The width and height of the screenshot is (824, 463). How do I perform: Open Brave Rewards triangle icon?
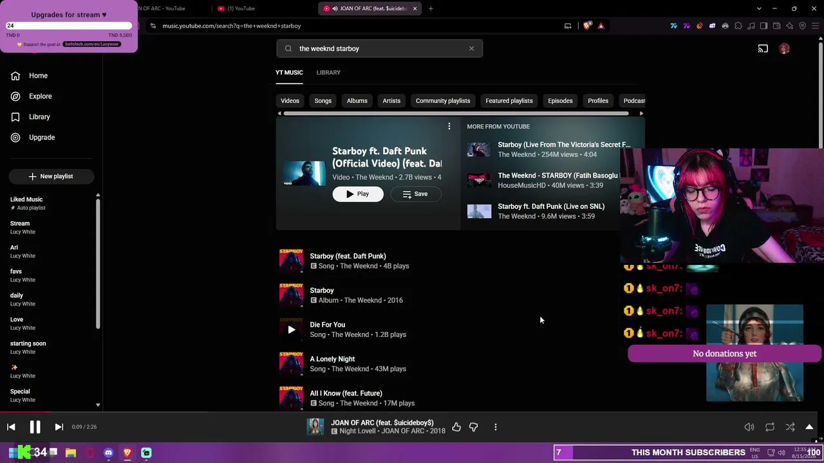(x=601, y=26)
